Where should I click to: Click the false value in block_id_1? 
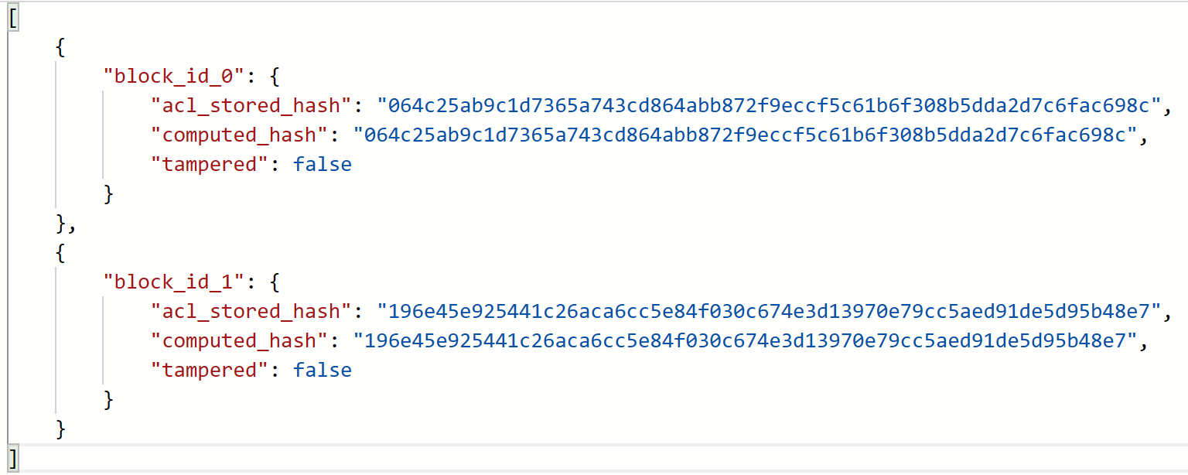pyautogui.click(x=323, y=370)
